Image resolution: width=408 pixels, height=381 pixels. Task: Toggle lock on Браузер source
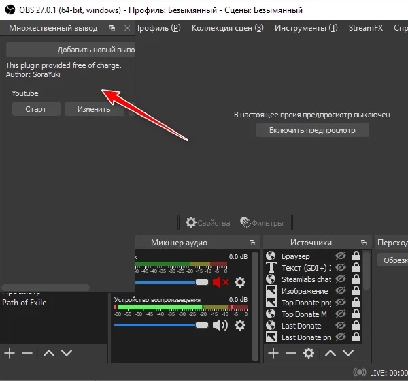356,256
